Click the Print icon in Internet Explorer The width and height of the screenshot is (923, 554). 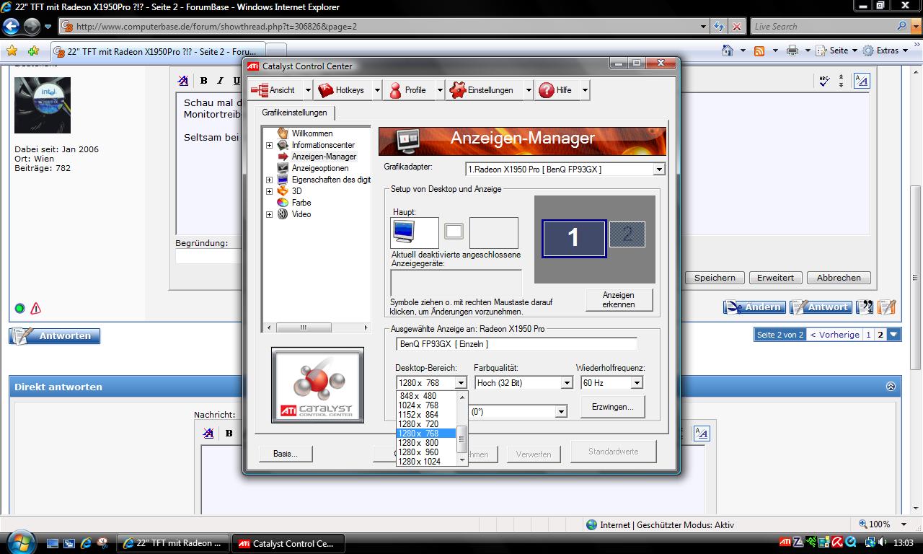pyautogui.click(x=792, y=50)
